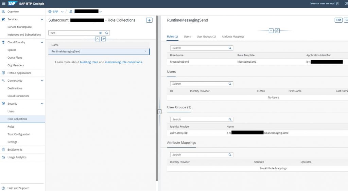The image size is (348, 191).
Task: Switch to the Roles (1) tab
Action: [x=172, y=37]
